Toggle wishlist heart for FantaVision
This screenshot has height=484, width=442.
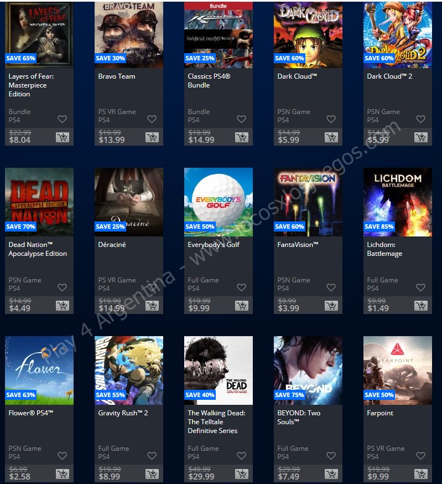click(x=331, y=287)
